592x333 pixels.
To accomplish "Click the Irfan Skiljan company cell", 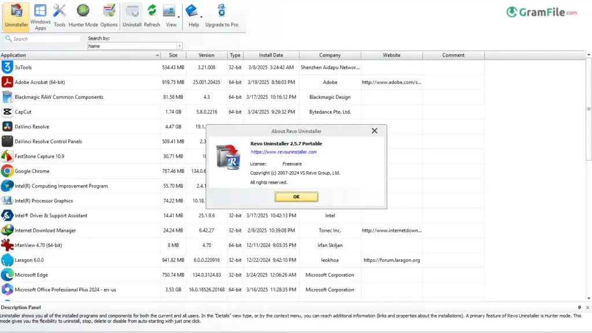I will pyautogui.click(x=330, y=245).
